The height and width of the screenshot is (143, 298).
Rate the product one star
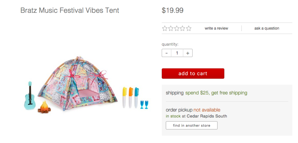click(165, 28)
